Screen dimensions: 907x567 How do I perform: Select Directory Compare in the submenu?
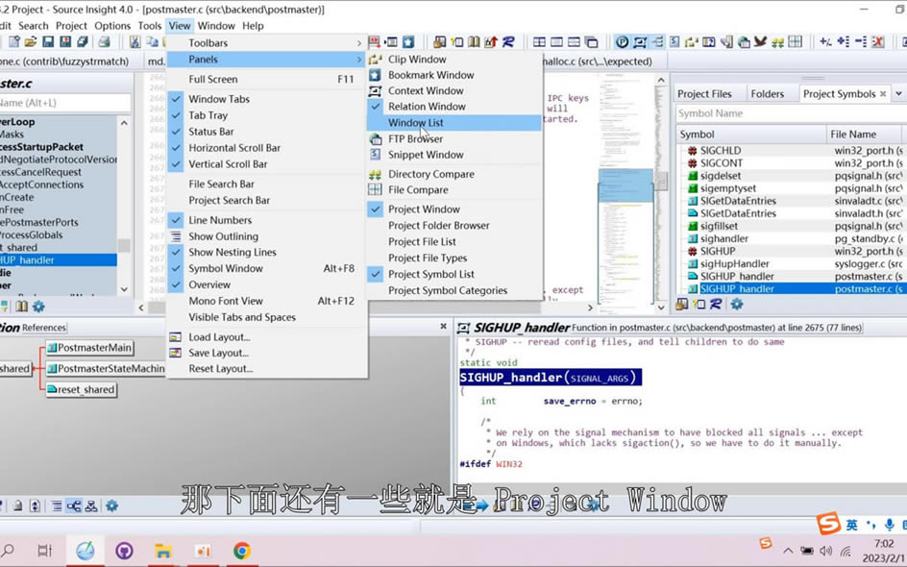[454, 174]
